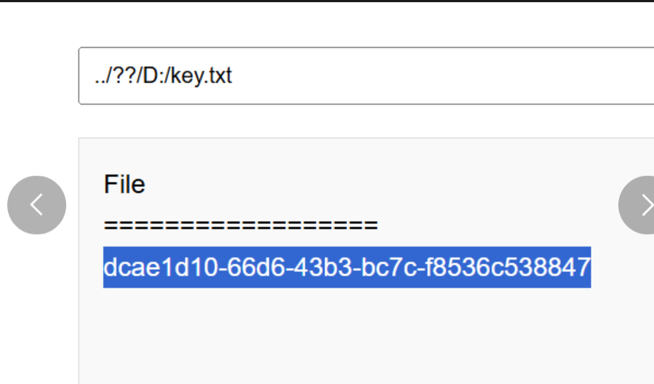
Task: Click the gray circle behind the left chevron
Action: tap(36, 204)
